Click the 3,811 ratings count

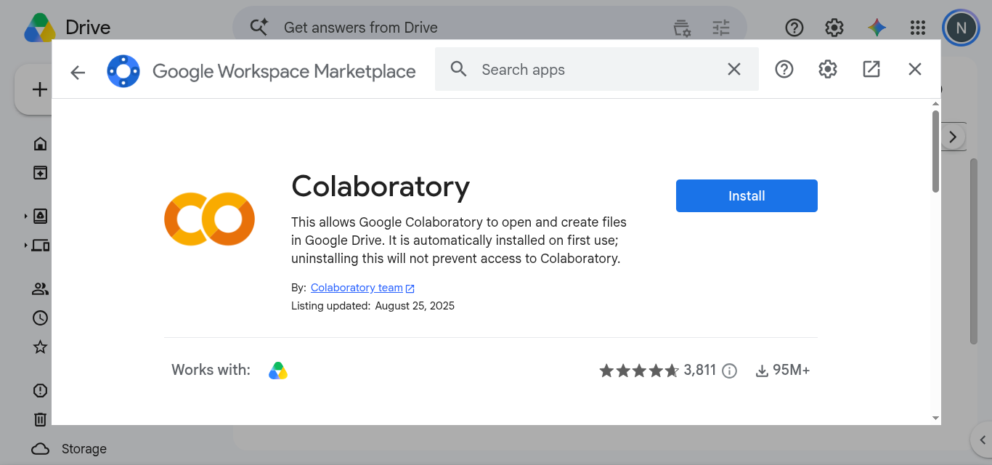point(700,371)
